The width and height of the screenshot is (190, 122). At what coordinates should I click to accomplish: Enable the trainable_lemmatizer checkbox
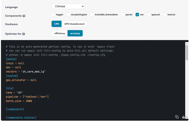tap(92, 15)
